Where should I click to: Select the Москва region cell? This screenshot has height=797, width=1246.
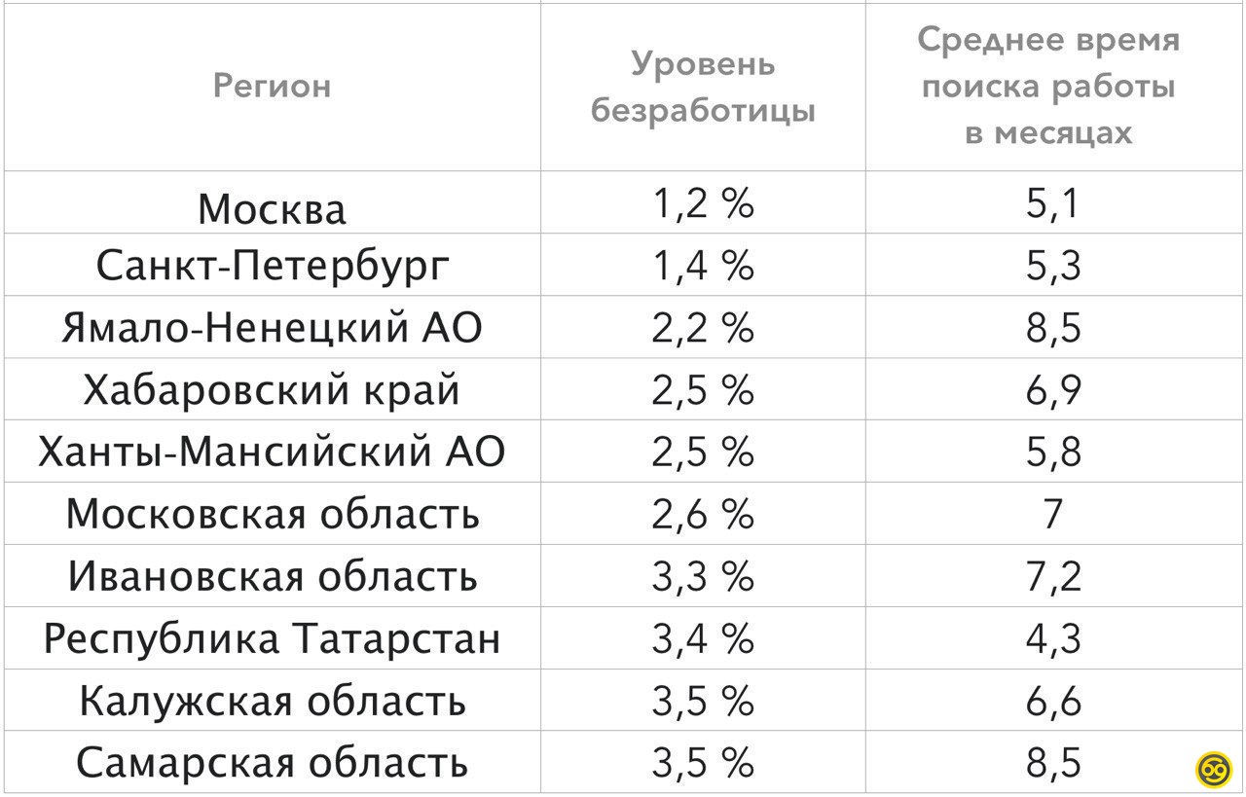tap(273, 208)
